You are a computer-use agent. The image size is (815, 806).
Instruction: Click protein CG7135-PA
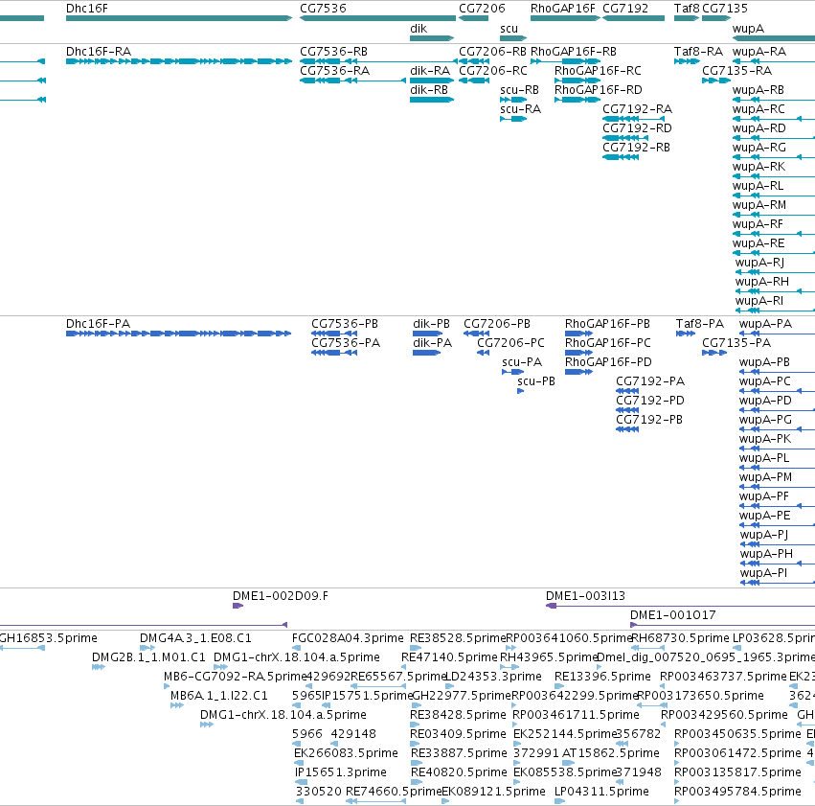736,343
